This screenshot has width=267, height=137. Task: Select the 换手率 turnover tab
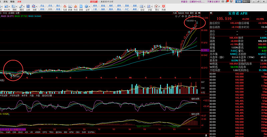click(25, 95)
